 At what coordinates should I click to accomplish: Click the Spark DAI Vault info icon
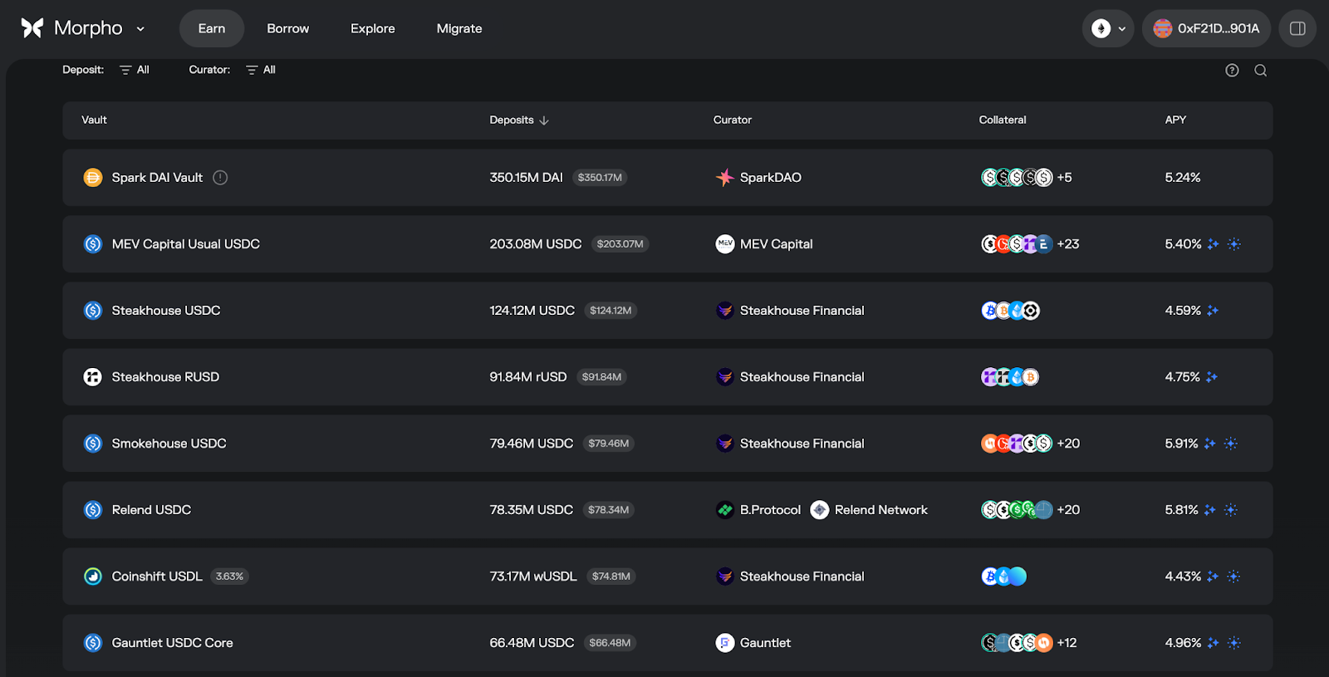point(220,178)
